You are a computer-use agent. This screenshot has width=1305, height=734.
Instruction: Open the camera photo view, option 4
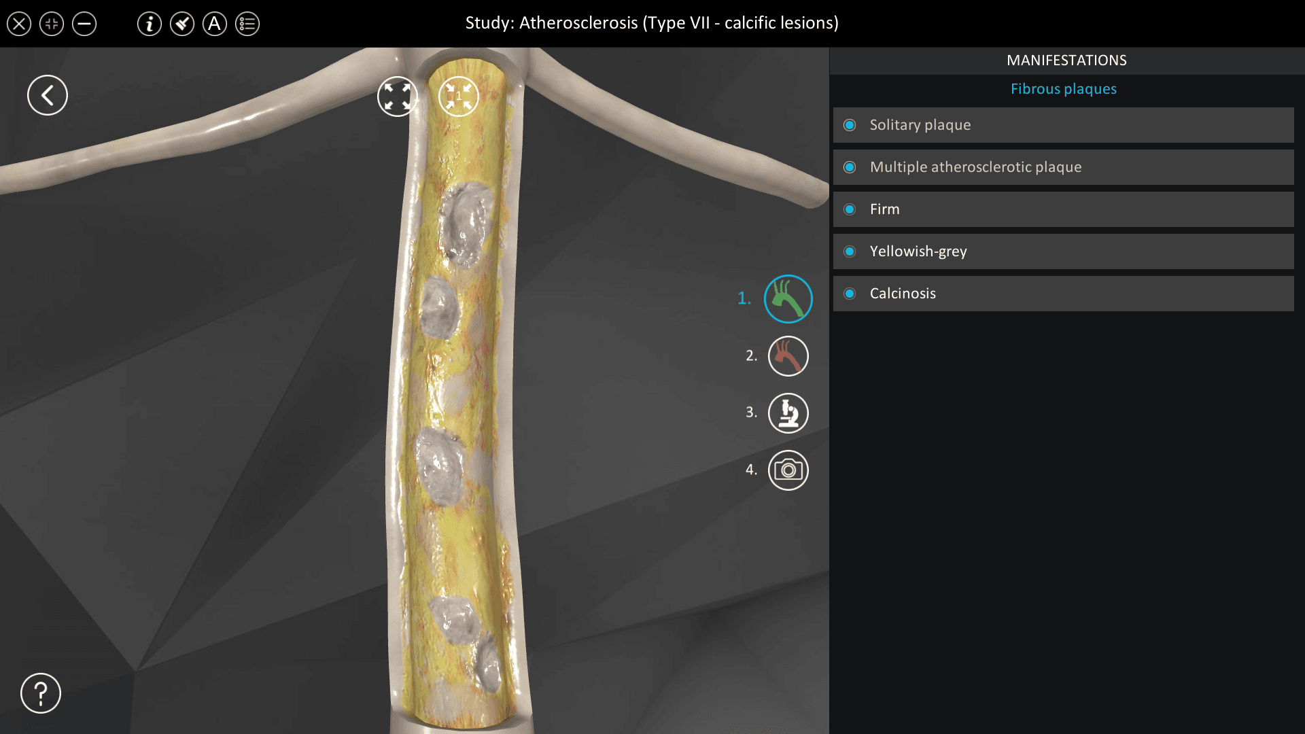coord(788,470)
